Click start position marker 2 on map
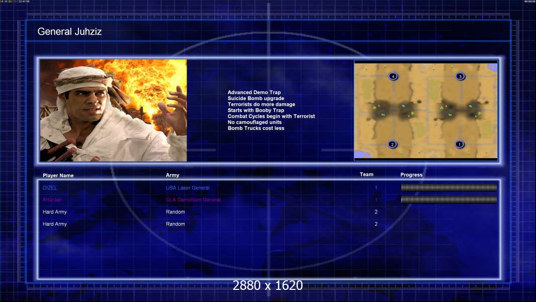536x302 pixels. (392, 144)
